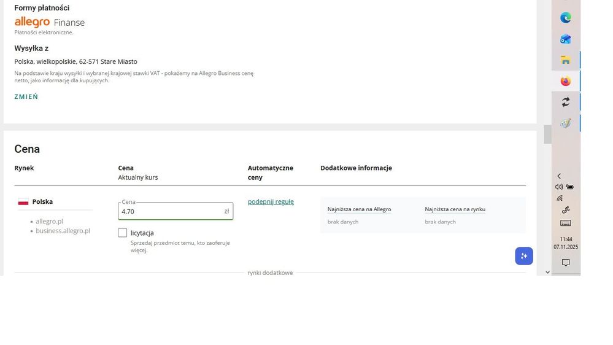613x345 pixels.
Task: Click Najniższa cena na Allegro label
Action: 359,209
